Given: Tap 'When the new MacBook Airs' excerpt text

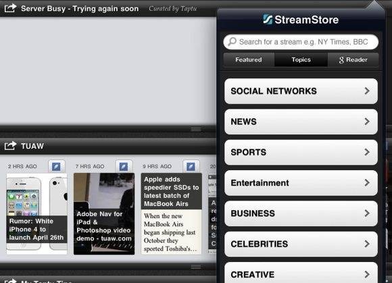Looking at the screenshot, I should coord(170,232).
